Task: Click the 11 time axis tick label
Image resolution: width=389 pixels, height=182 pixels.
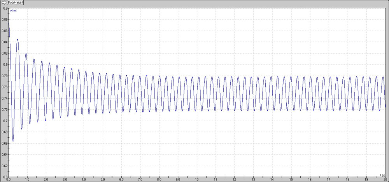Action: 216,179
